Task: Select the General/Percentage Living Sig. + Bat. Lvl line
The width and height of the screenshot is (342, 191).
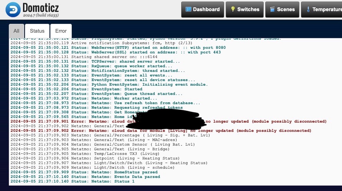Action: (x=111, y=135)
